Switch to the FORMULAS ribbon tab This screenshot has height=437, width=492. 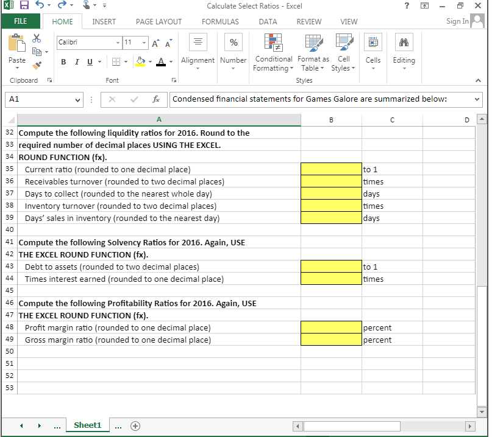click(x=220, y=21)
